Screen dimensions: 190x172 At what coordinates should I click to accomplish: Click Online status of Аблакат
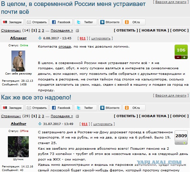pos(24,45)
